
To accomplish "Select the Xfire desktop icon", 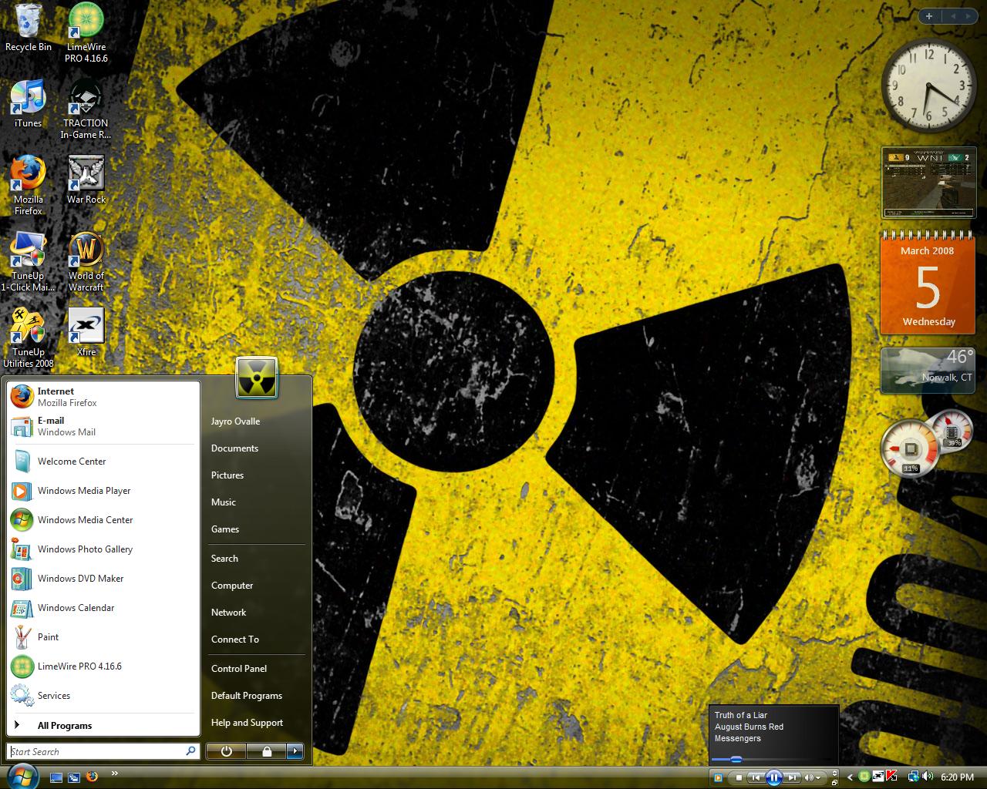I will 86,332.
